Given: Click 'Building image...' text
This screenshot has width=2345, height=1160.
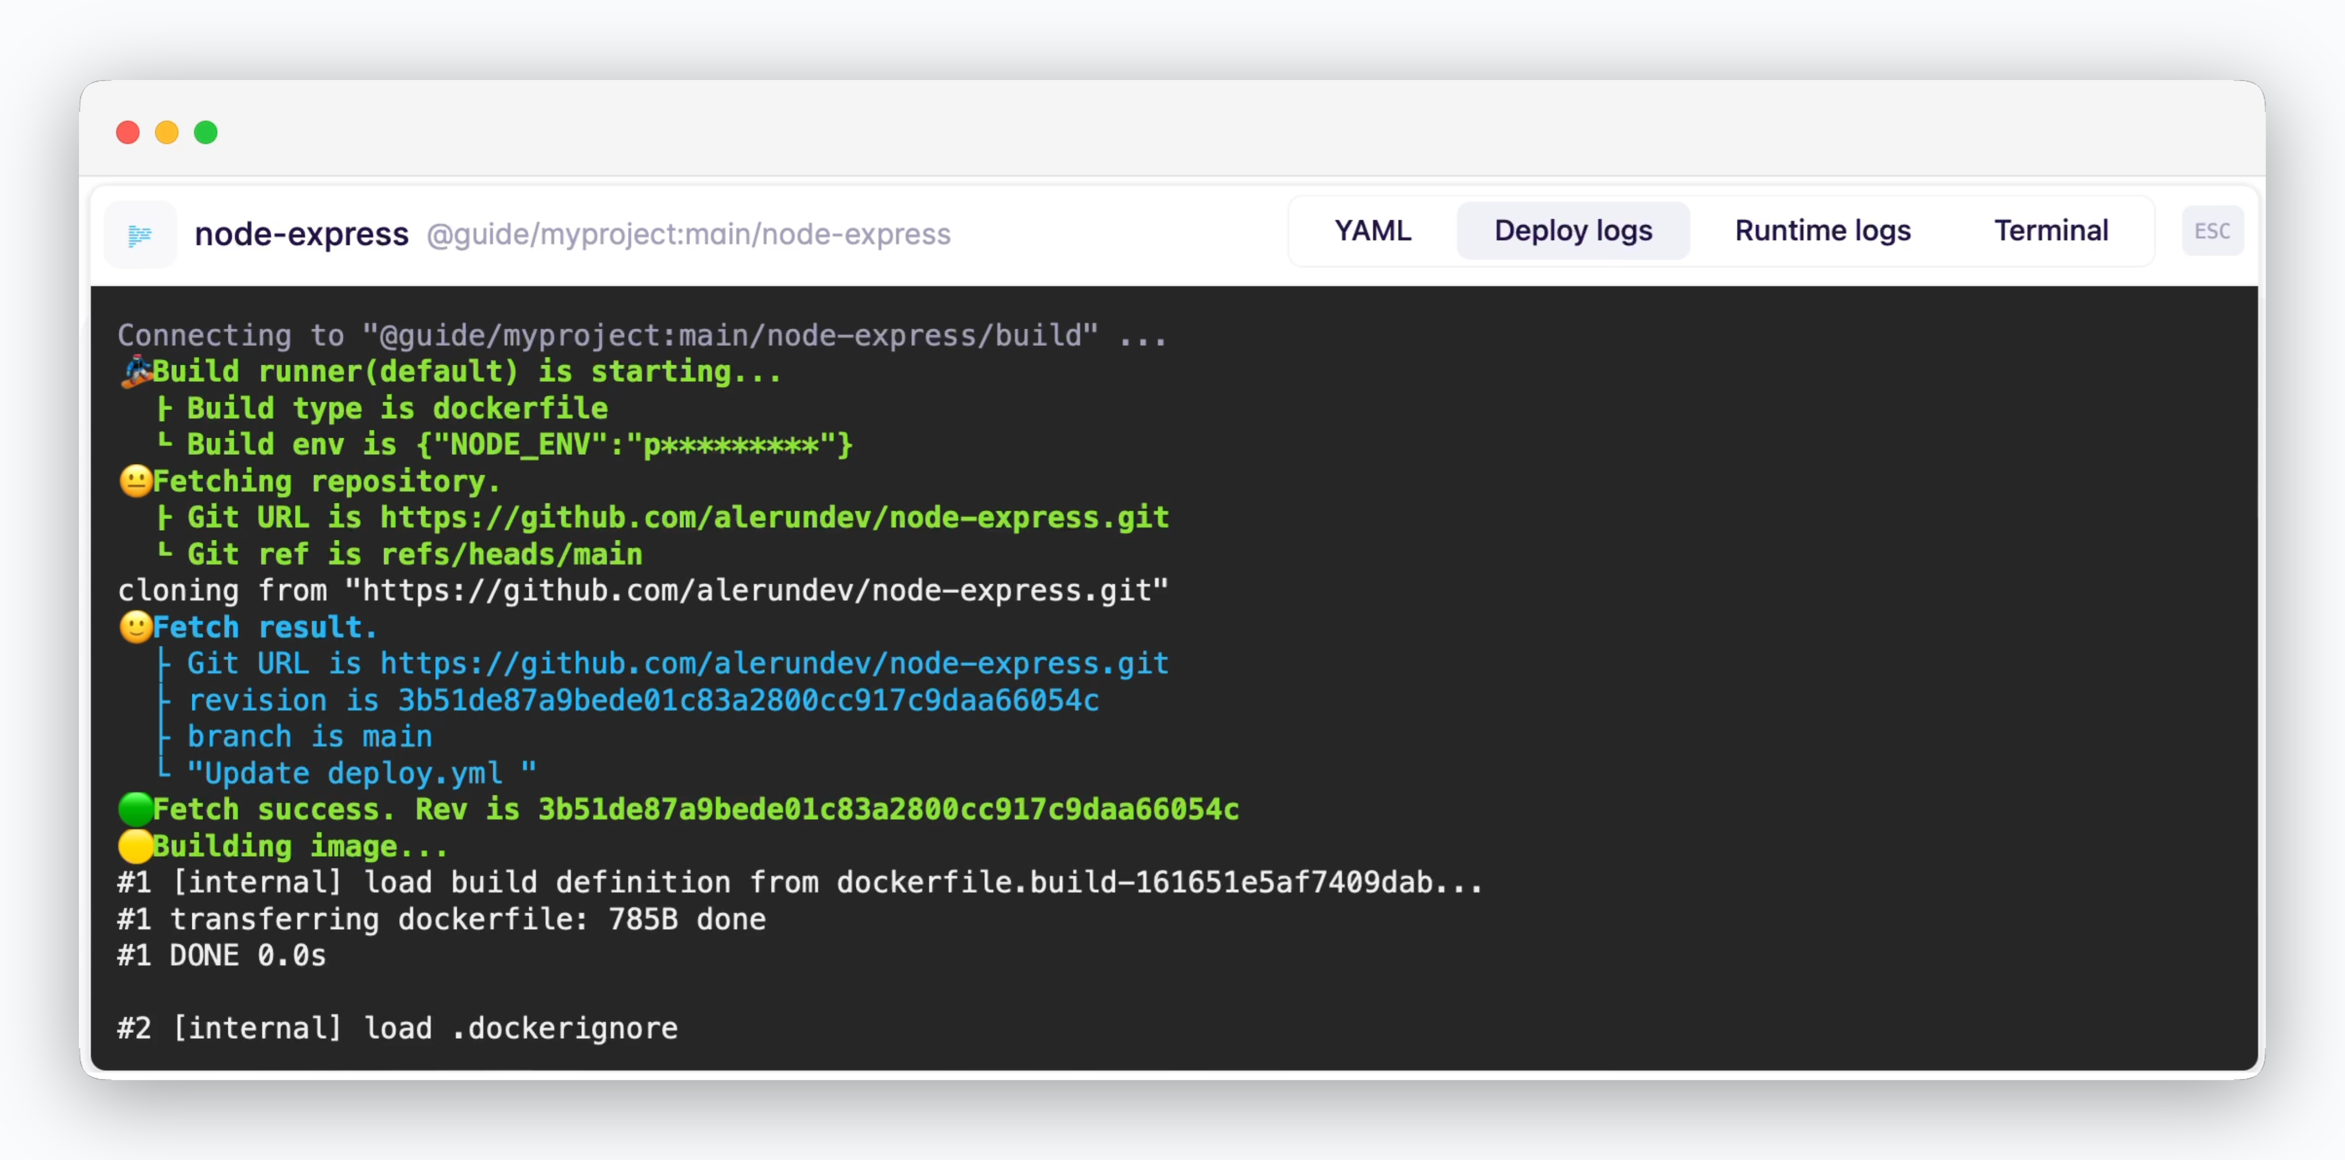Looking at the screenshot, I should coord(300,846).
